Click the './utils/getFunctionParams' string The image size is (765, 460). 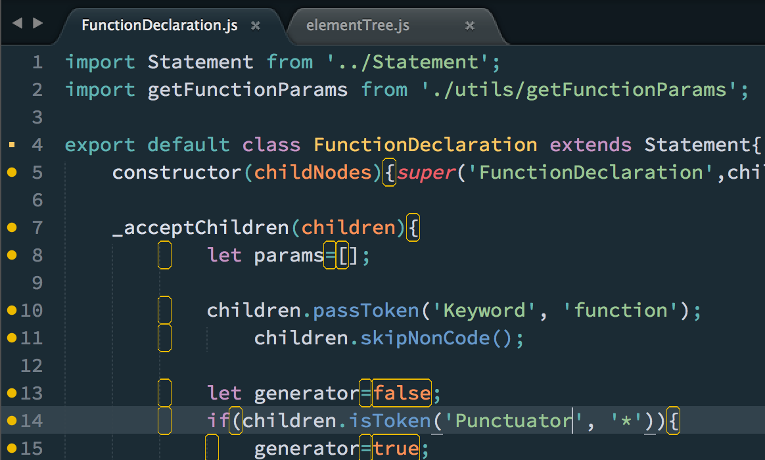(x=579, y=90)
